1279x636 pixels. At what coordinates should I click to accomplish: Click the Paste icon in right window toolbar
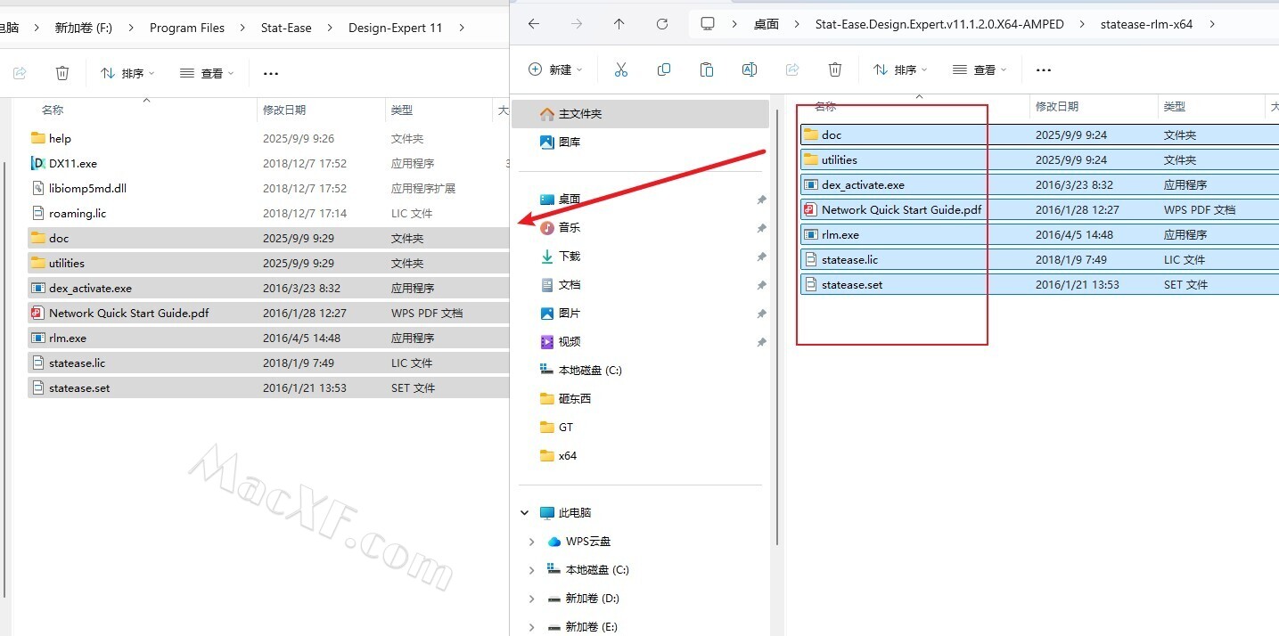coord(707,69)
